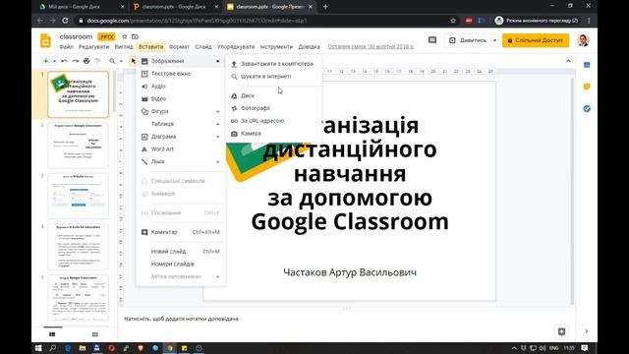Open Keep notes in side panel

tap(587, 87)
